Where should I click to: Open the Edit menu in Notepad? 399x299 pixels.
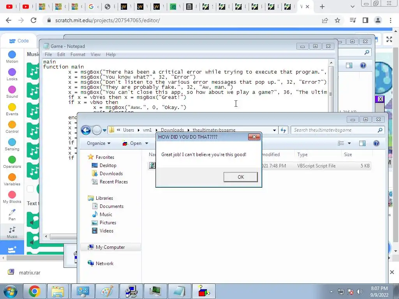(x=61, y=55)
